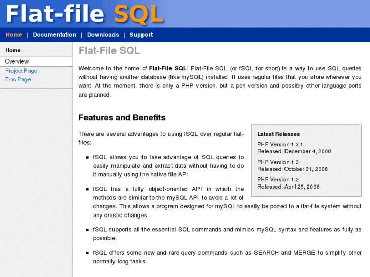370x277 pixels.
Task: Click the Flat-File SQL page heading
Action: [109, 50]
